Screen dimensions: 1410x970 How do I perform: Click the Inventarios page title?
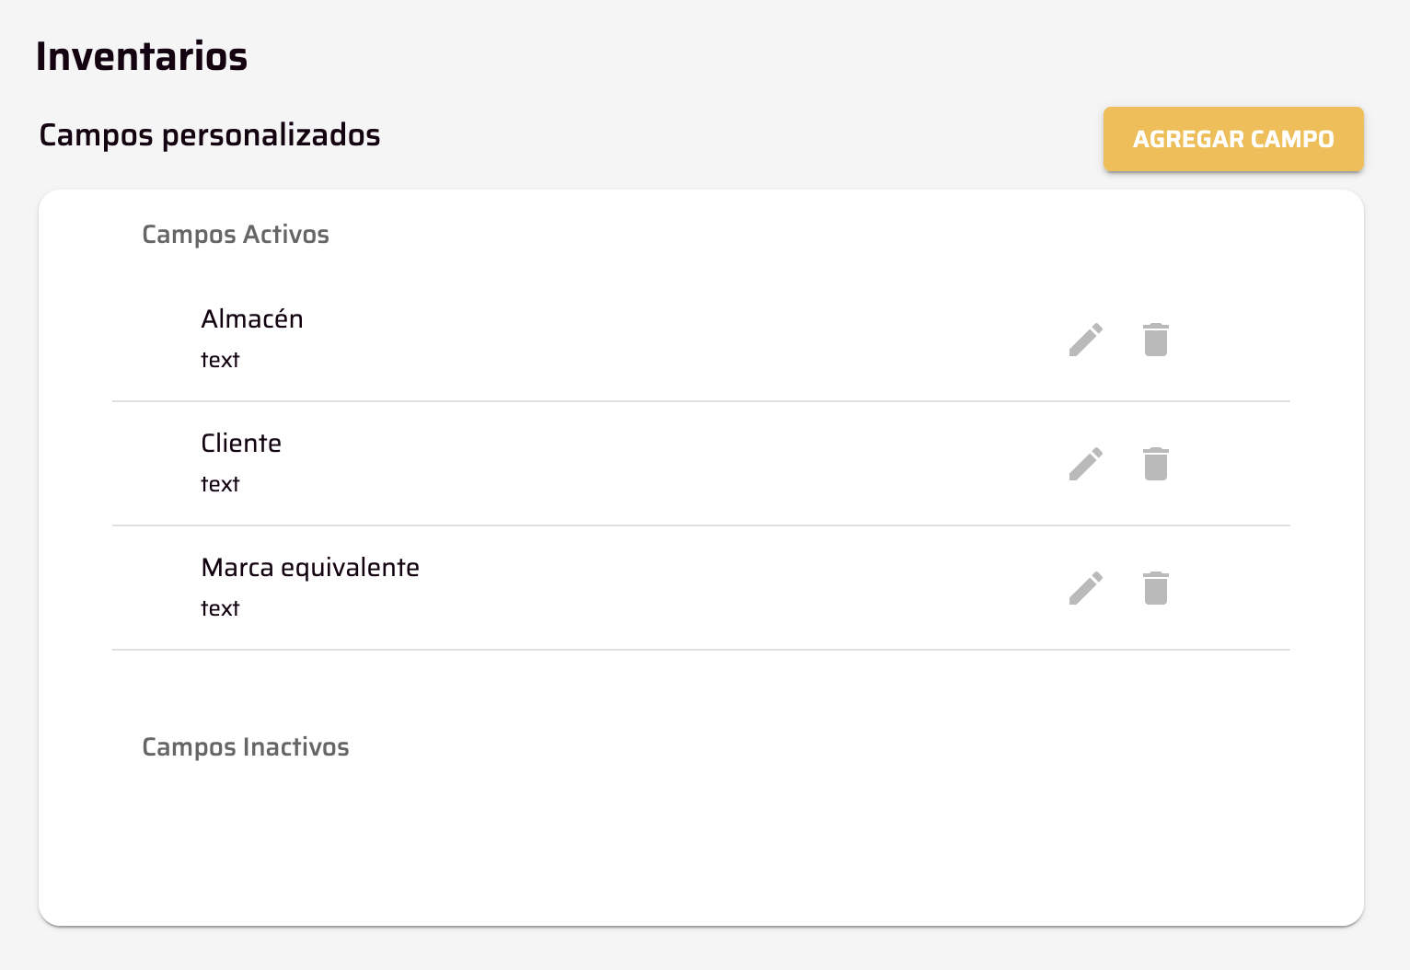pyautogui.click(x=142, y=56)
